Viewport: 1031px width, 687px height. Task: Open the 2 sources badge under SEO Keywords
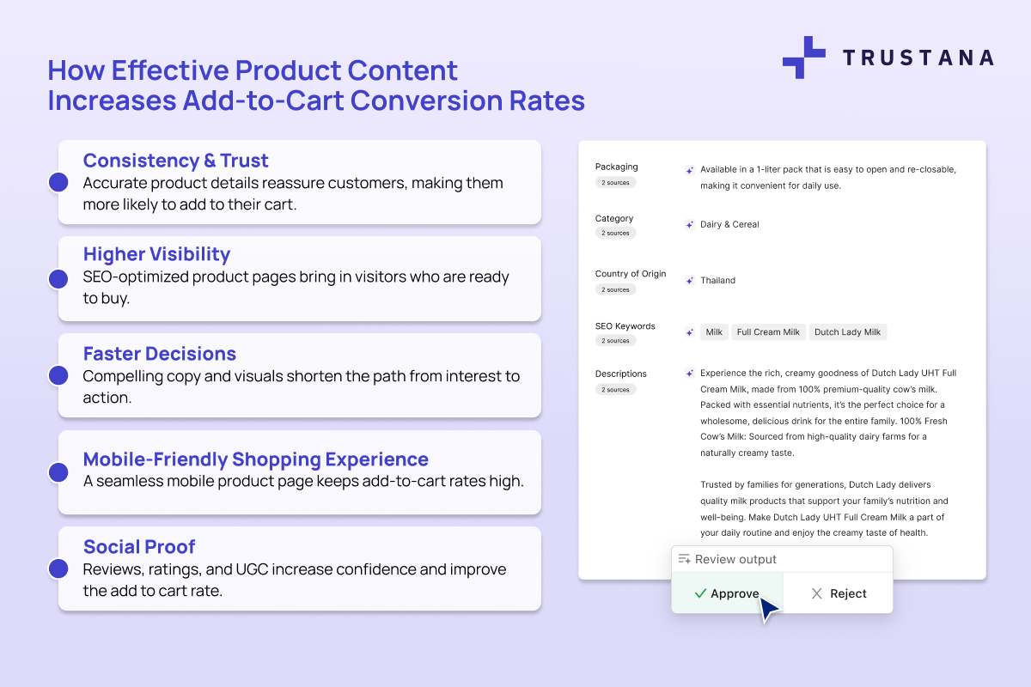pos(615,341)
